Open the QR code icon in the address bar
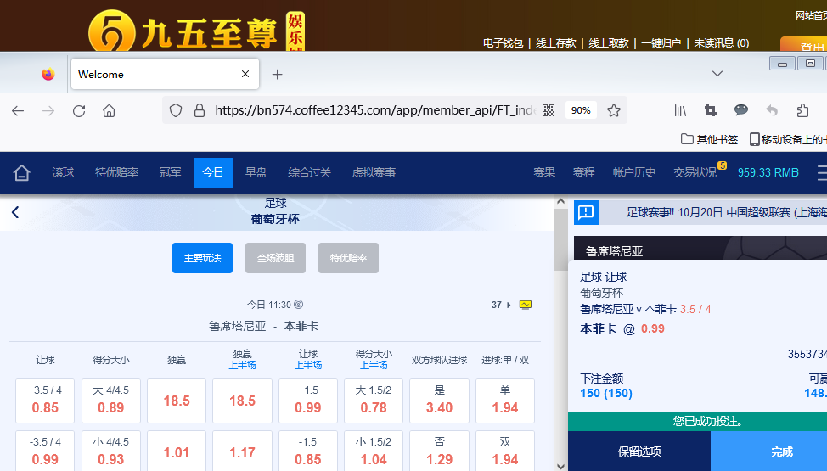Viewport: 827px width, 471px height. (549, 110)
